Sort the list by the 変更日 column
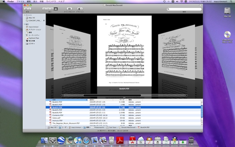Viewport: 235px width, 147px height. tap(92, 100)
